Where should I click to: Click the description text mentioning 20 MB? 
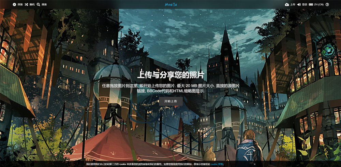(x=171, y=88)
